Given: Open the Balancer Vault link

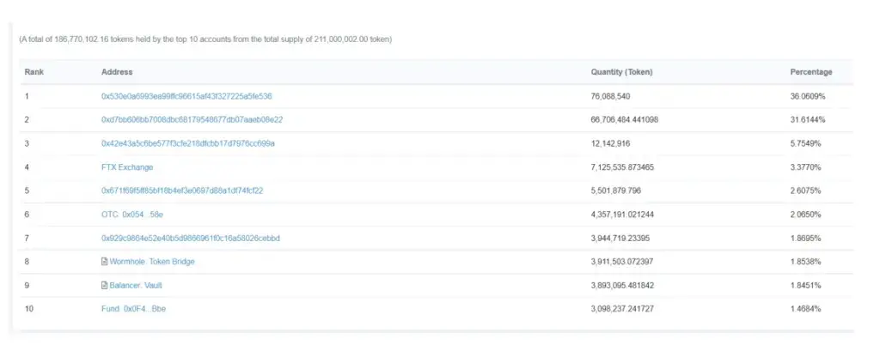Looking at the screenshot, I should click(x=136, y=285).
